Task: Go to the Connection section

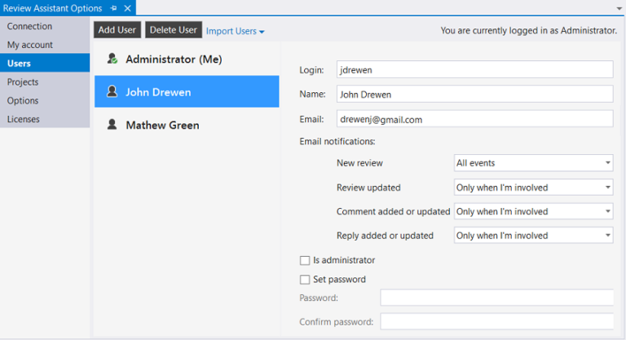Action: (29, 26)
